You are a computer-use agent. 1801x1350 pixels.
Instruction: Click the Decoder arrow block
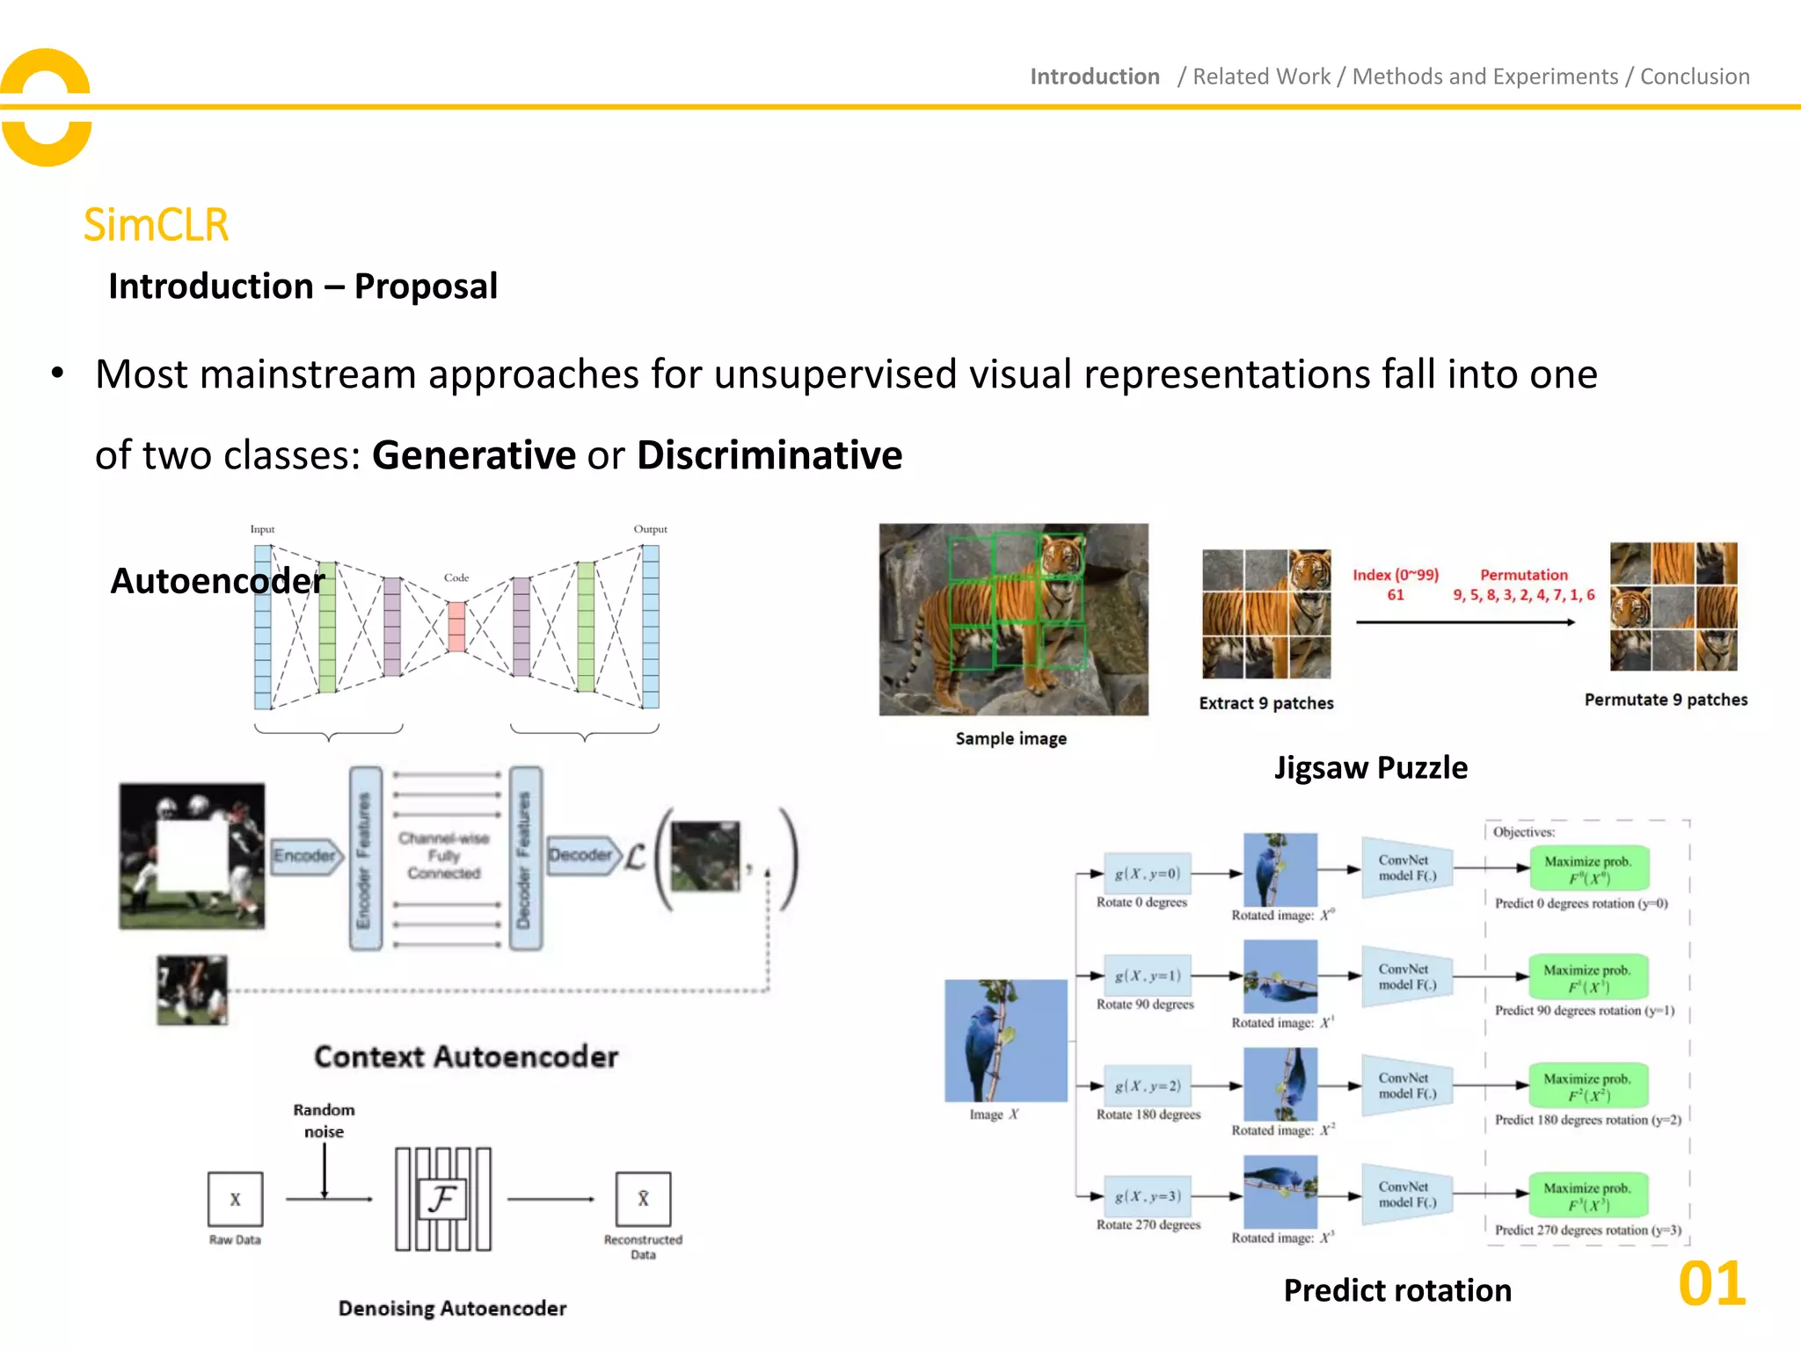pyautogui.click(x=581, y=854)
